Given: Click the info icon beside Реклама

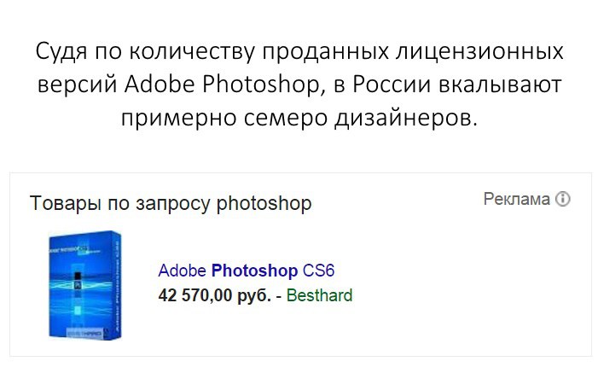Looking at the screenshot, I should coord(562,200).
